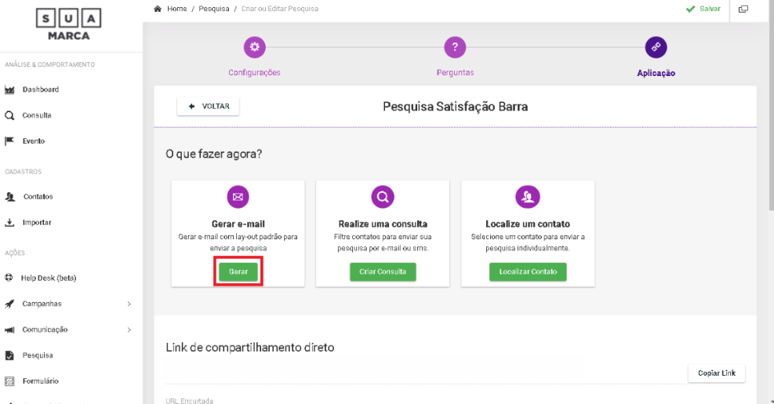Copy the share link with Copiar Link
Image resolution: width=774 pixels, height=404 pixels.
click(x=716, y=373)
